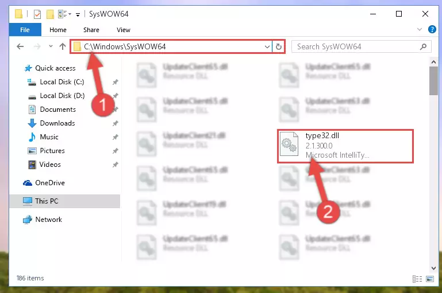Go back with the Back arrow
This screenshot has width=442, height=293.
(20, 46)
